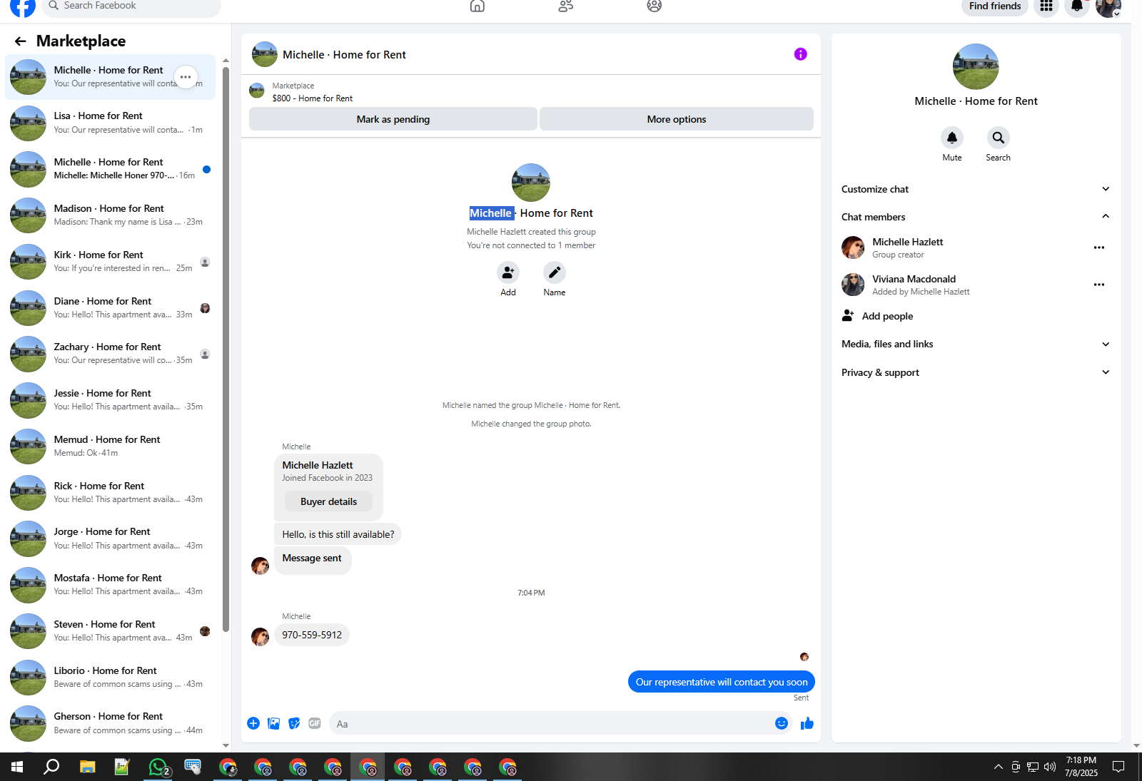Expand Customize chat section
This screenshot has width=1142, height=781.
pos(976,189)
